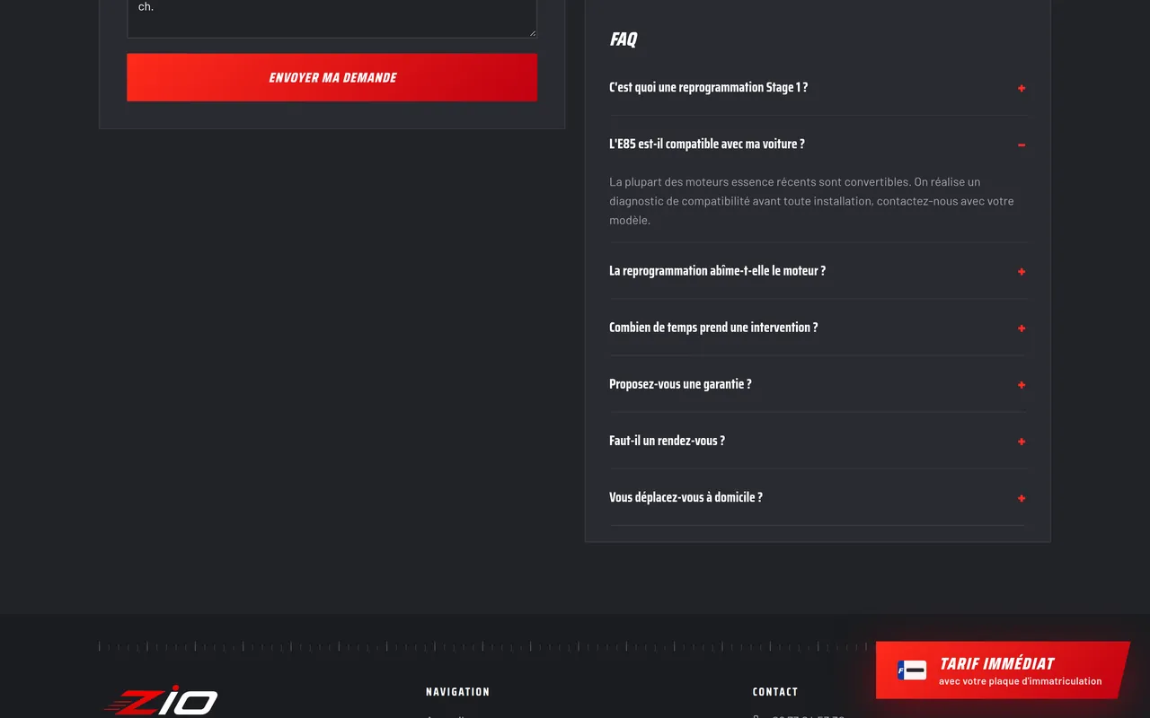Open the "Proposez-vous une garantie ?" question
1150x718 pixels.
coord(818,384)
